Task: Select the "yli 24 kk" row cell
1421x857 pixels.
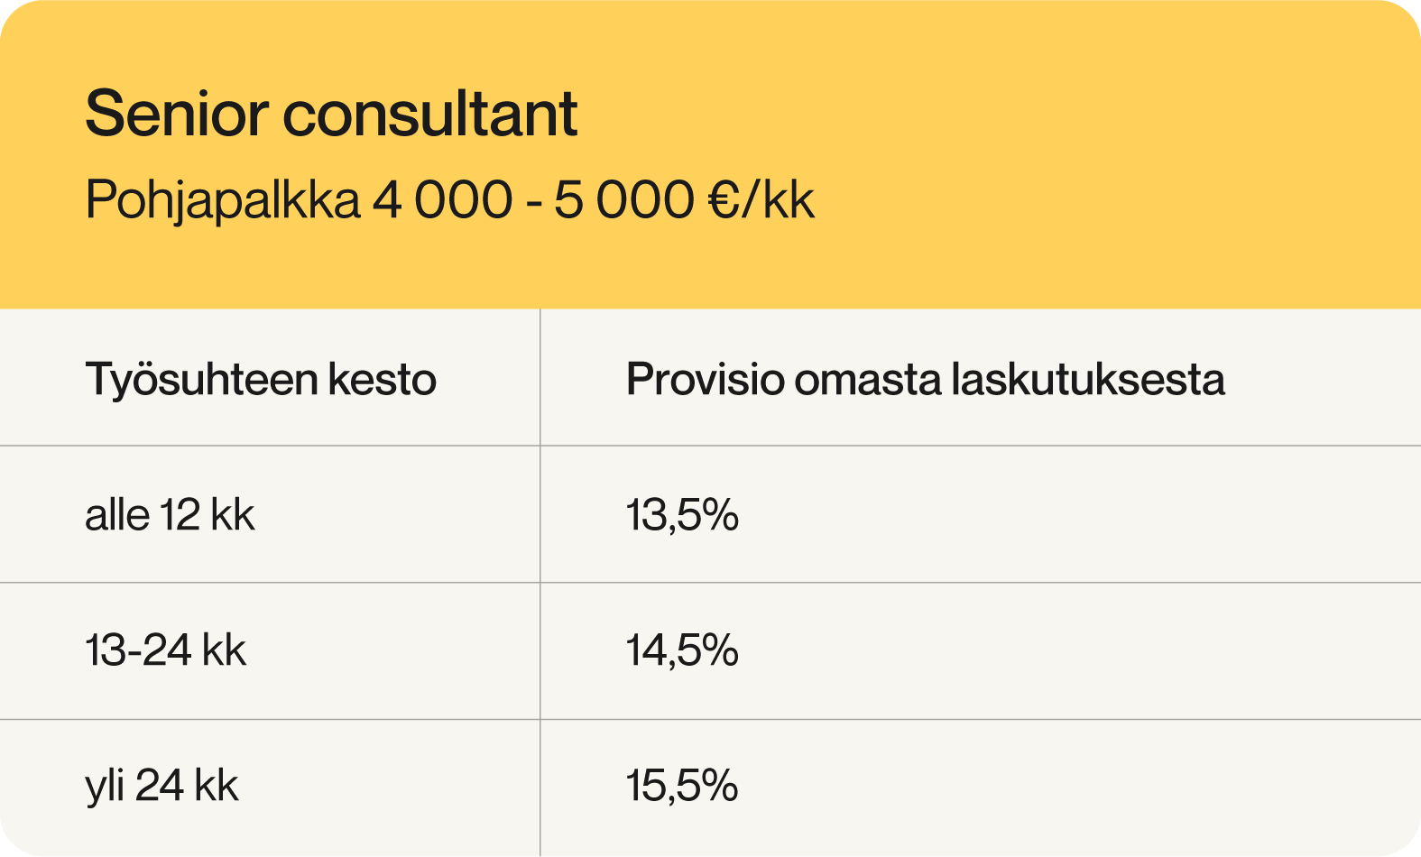Action: [161, 786]
